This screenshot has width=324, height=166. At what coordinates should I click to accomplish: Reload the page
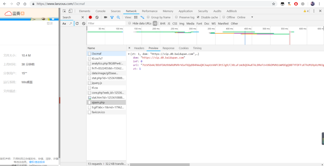(18, 4)
